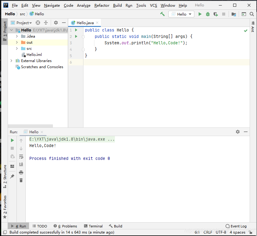Select Hello.iml file in tree

coord(34,55)
